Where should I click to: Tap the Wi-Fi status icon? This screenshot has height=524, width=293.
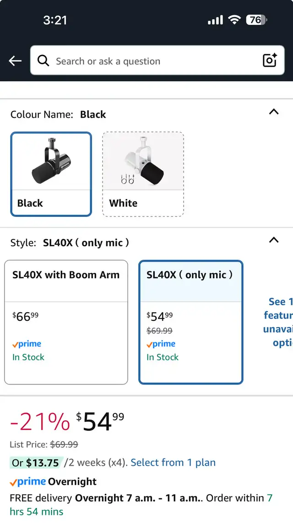[234, 20]
